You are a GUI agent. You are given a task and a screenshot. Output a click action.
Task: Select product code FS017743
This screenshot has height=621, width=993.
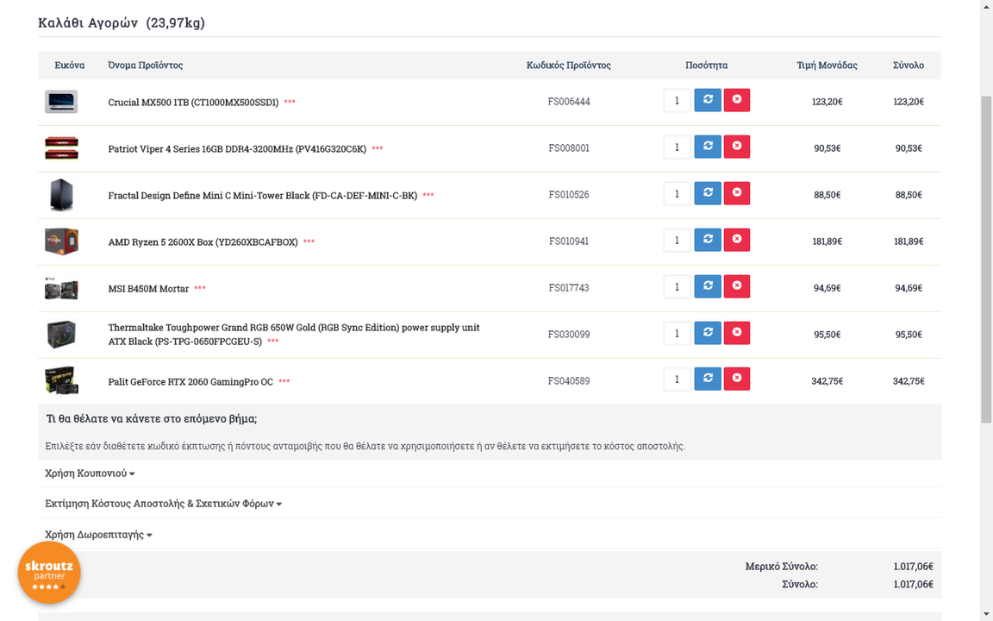[569, 288]
